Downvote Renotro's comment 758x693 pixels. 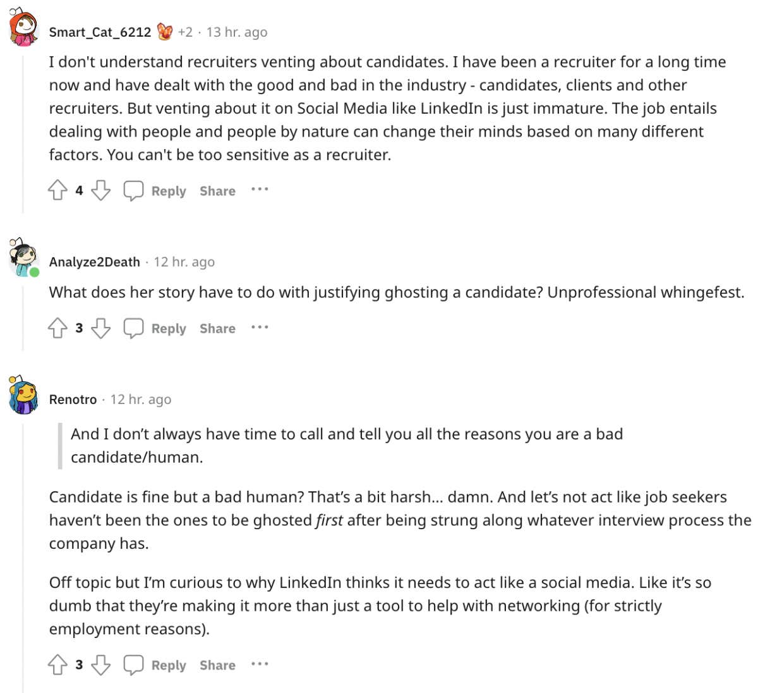(x=101, y=665)
